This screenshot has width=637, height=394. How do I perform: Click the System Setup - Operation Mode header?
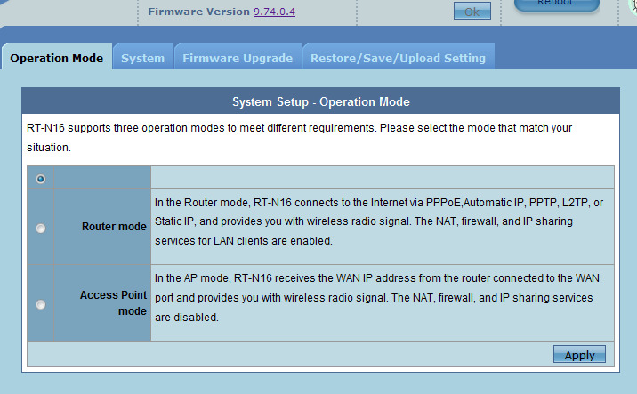pos(320,102)
